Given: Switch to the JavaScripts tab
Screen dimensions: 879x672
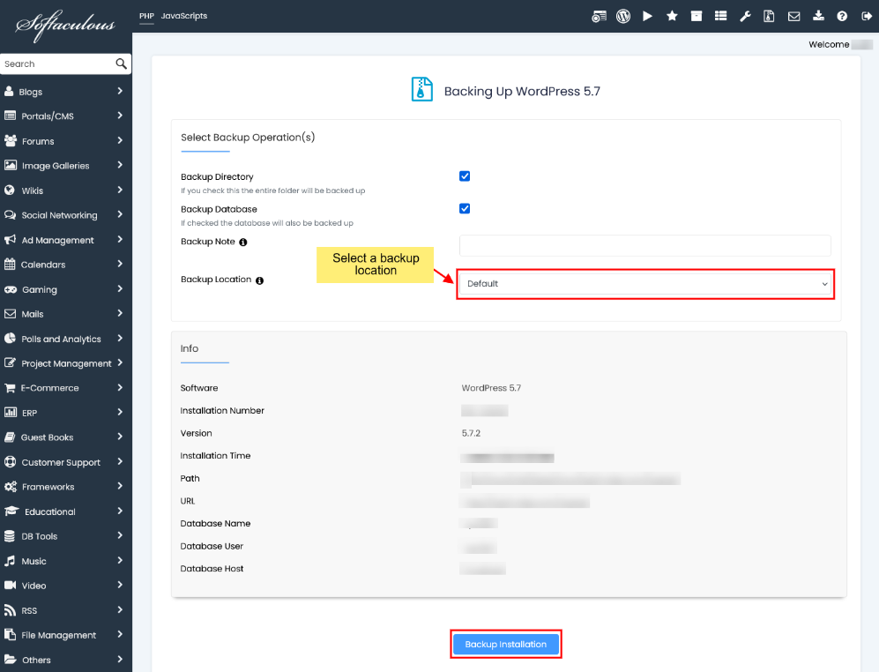Looking at the screenshot, I should (x=184, y=16).
